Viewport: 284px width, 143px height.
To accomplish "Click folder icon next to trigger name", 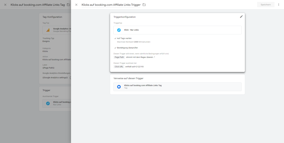I will (x=144, y=5).
